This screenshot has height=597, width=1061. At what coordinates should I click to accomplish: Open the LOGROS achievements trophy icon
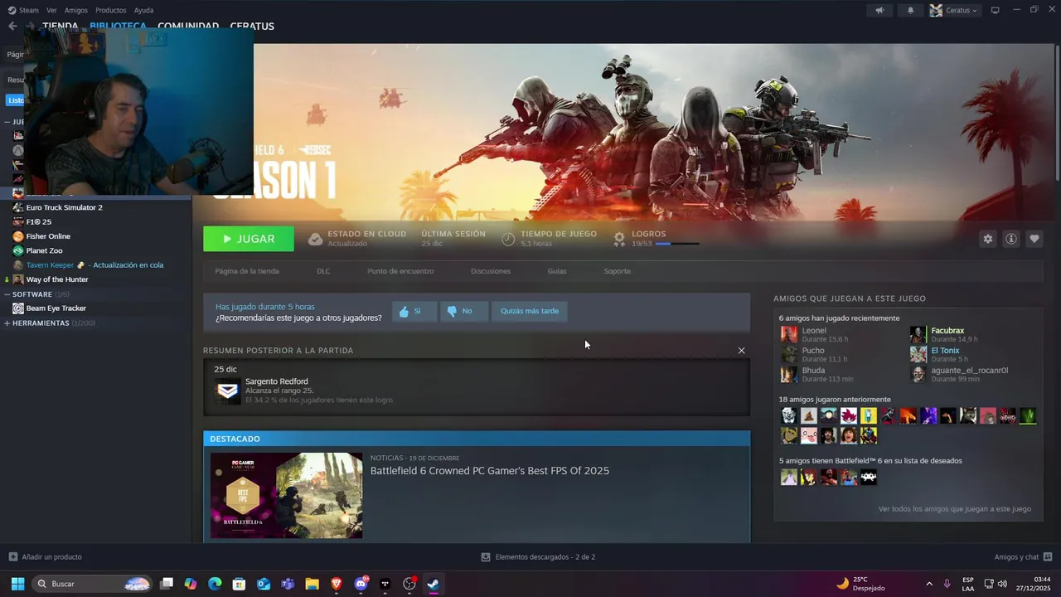coord(619,239)
